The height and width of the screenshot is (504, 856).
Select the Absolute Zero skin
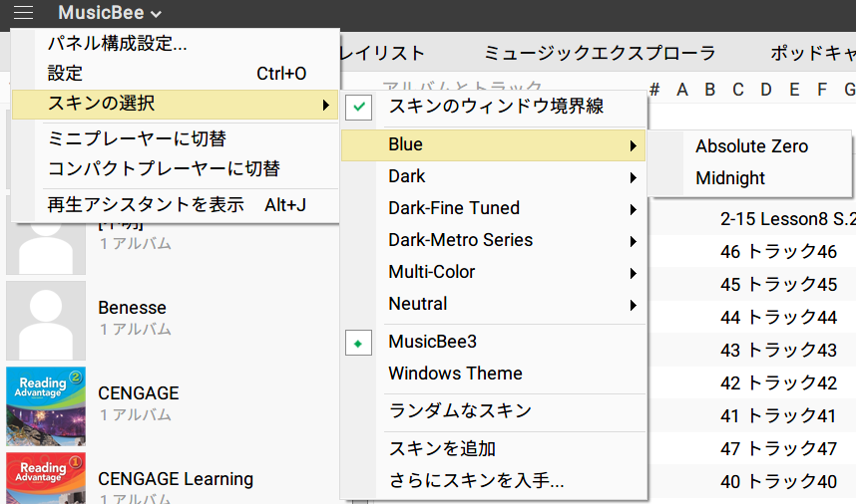[749, 146]
